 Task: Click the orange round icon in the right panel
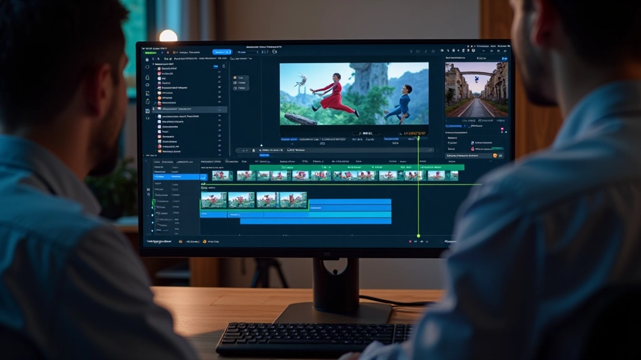(x=495, y=156)
